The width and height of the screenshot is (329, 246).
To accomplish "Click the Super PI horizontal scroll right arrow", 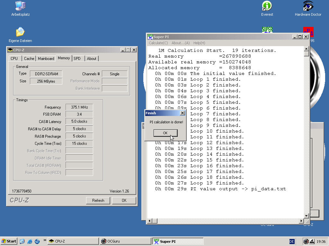I will click(301, 221).
